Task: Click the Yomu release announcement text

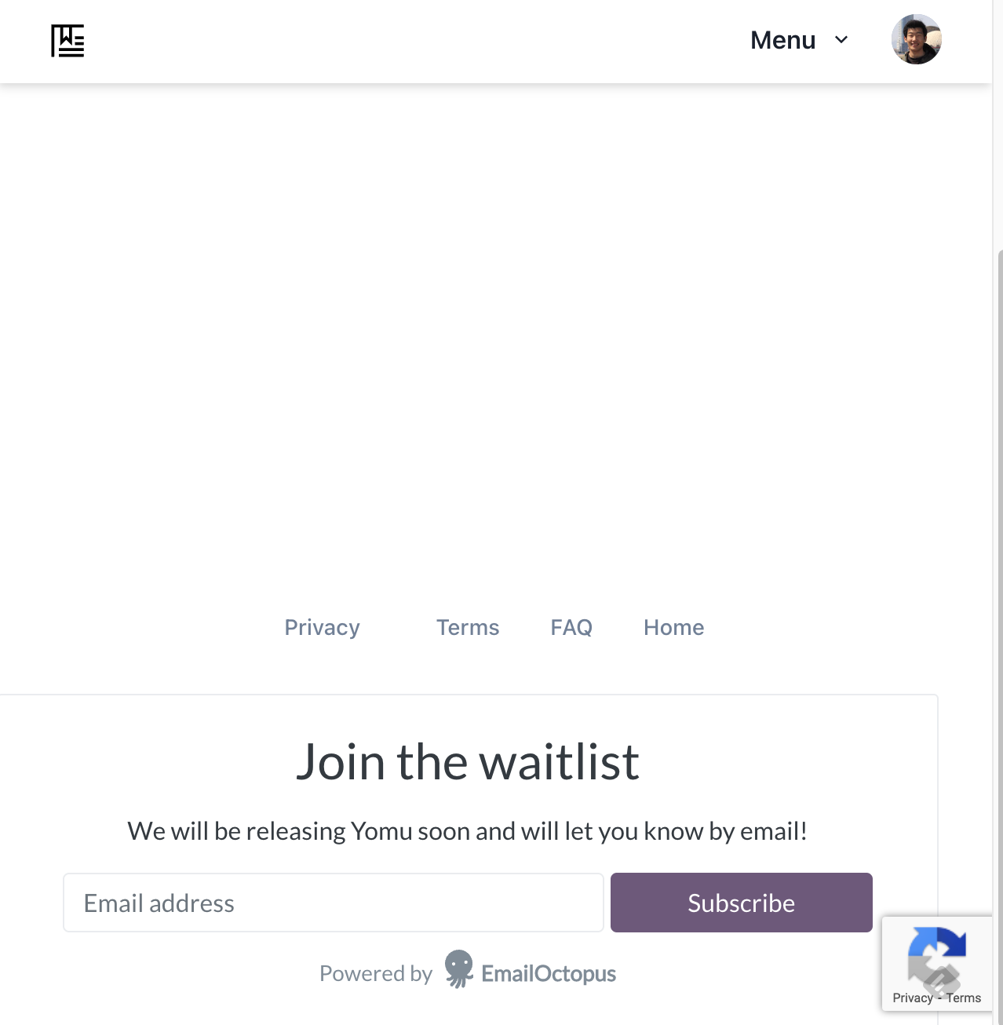Action: click(x=468, y=830)
